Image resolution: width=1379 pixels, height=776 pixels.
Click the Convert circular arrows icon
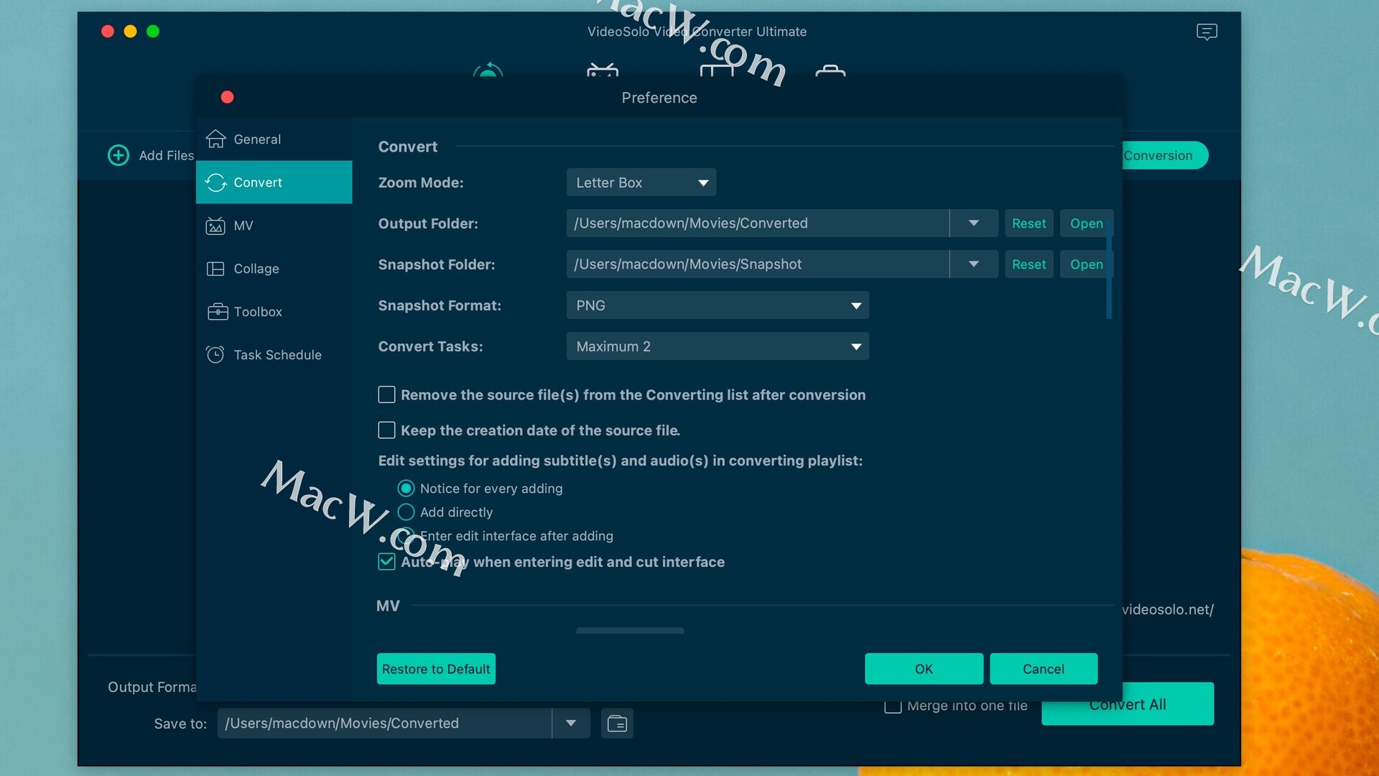(215, 183)
